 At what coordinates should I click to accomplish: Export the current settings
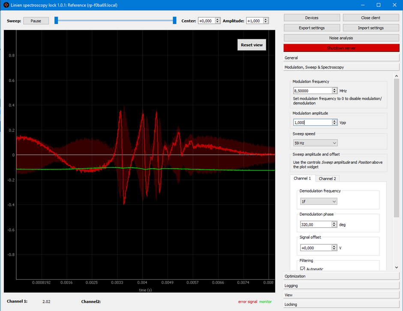[x=311, y=27]
